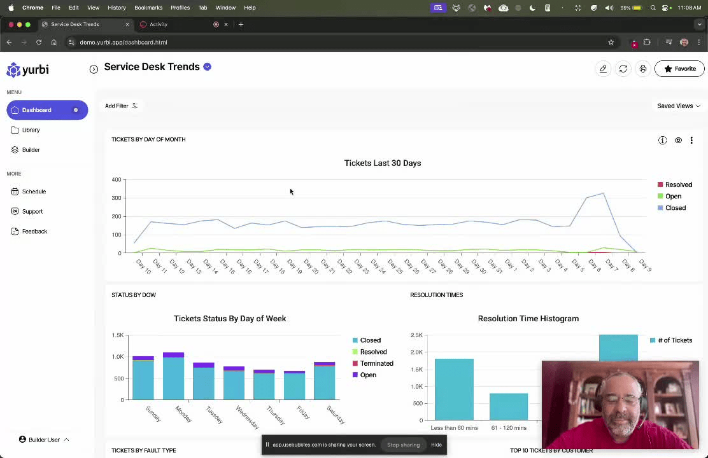Click the verified badge next to title
The width and height of the screenshot is (708, 458).
(x=208, y=67)
